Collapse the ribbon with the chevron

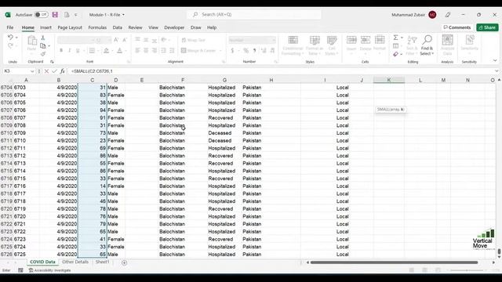[495, 60]
